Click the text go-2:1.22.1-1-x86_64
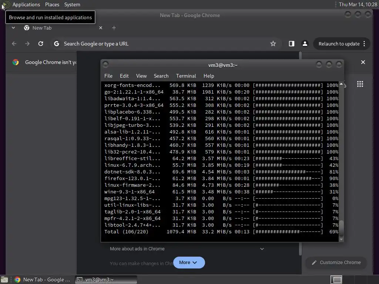Viewport: 379px width, 284px height. (134, 92)
